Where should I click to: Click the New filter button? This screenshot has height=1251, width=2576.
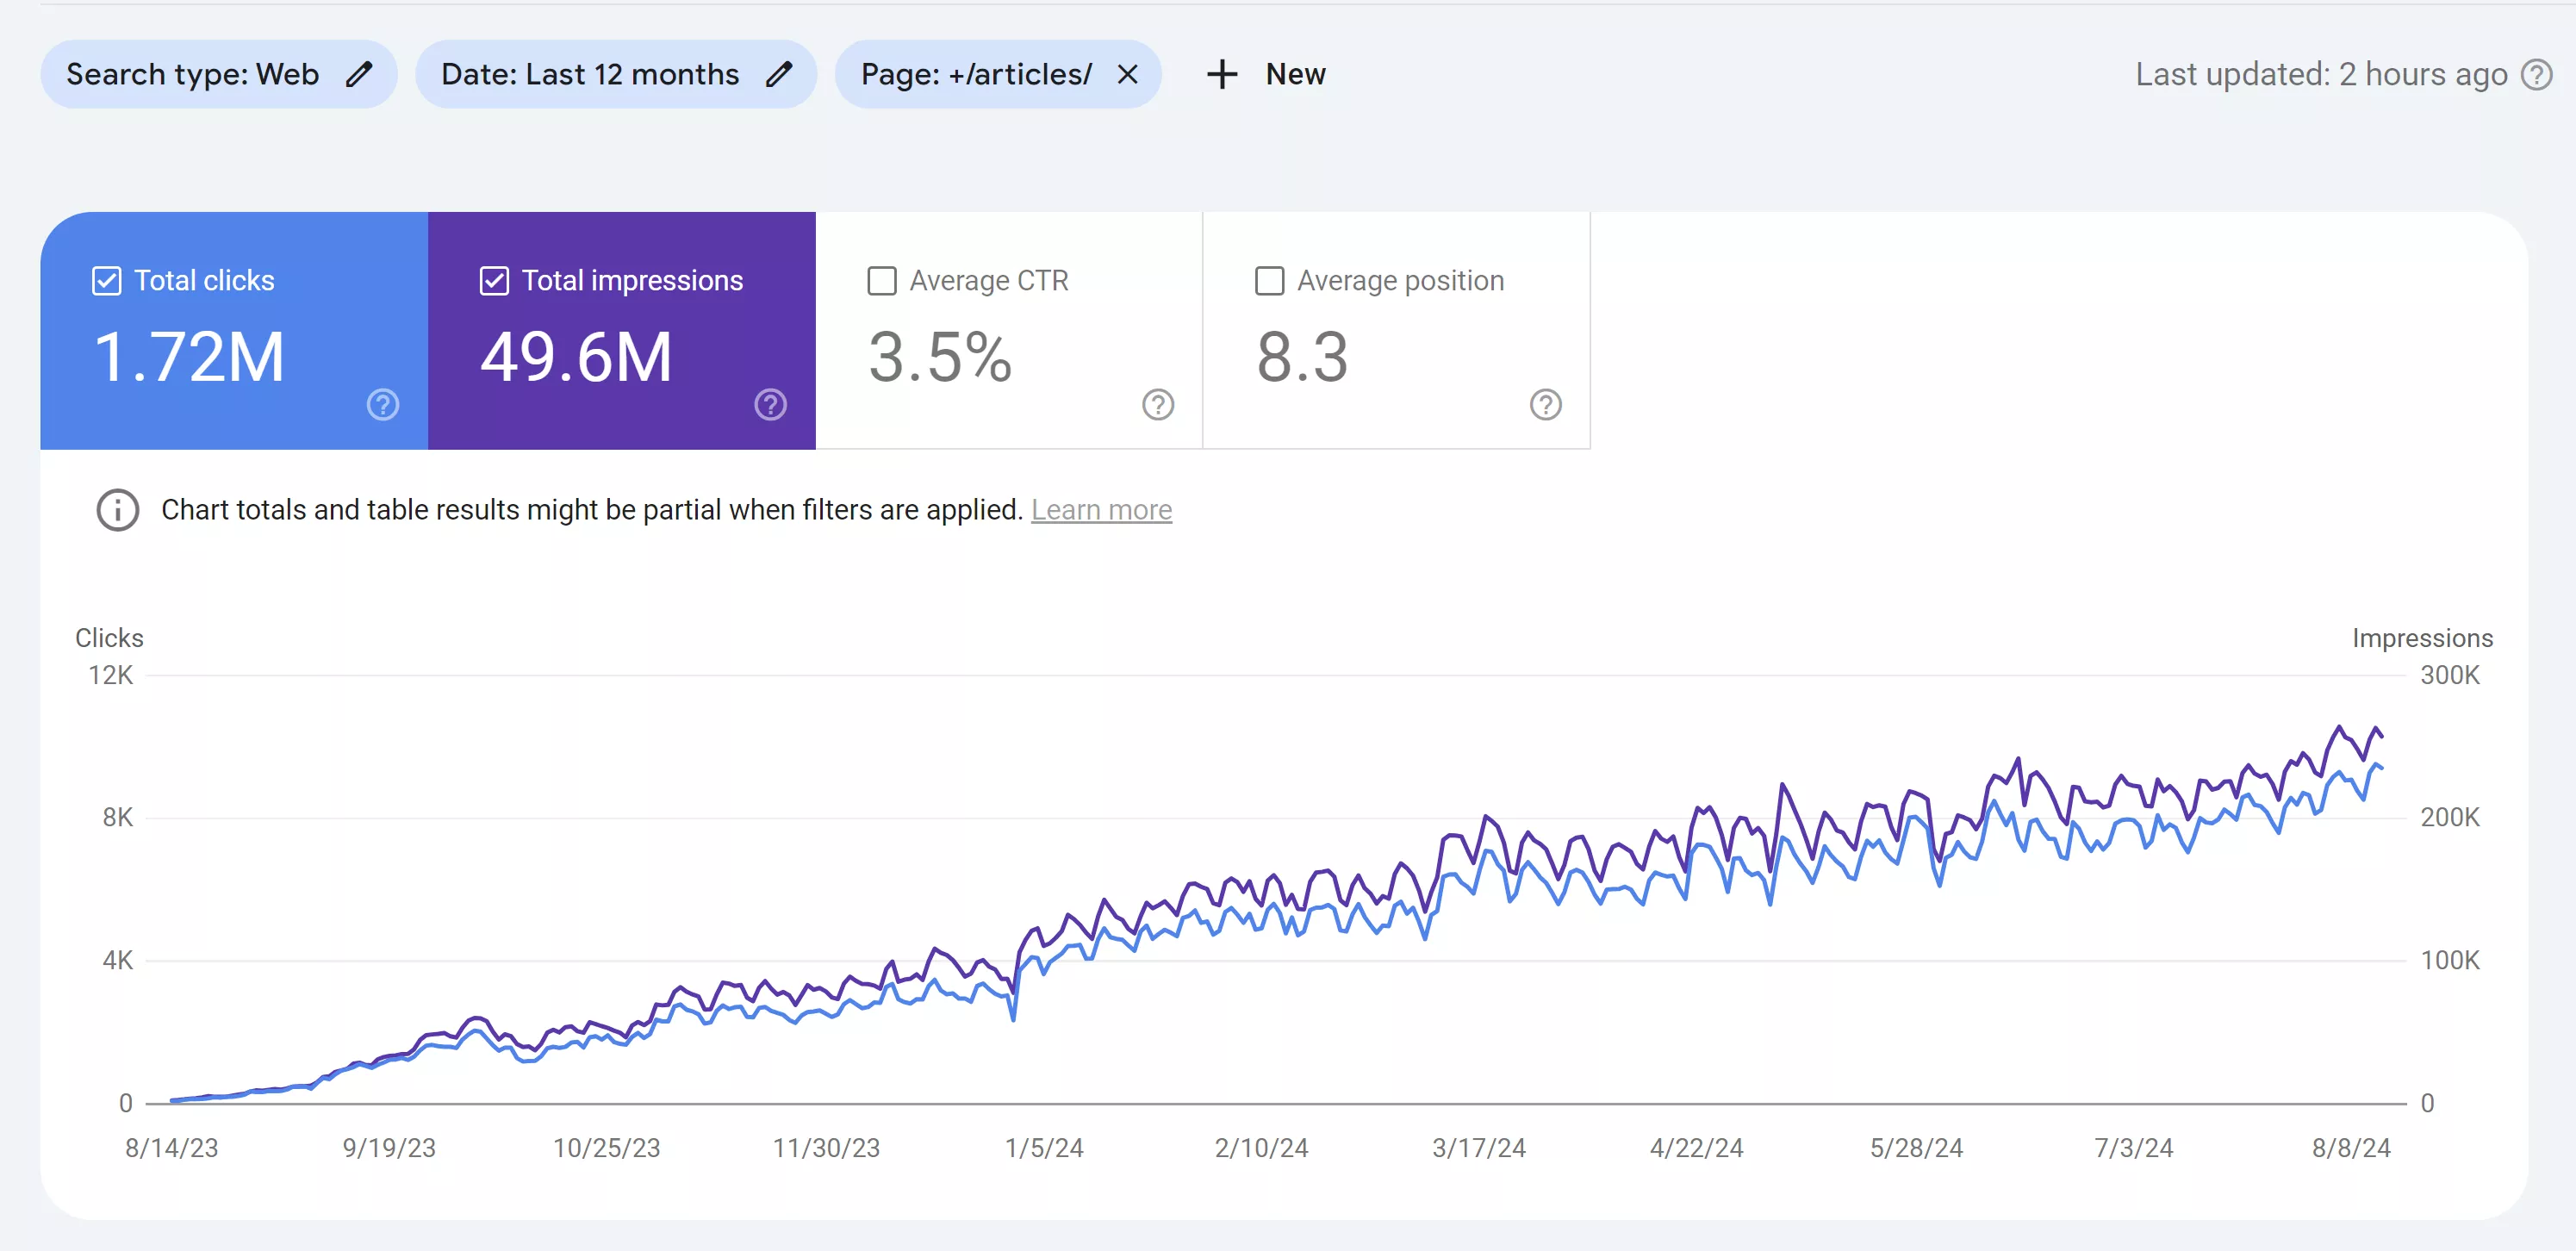coord(1265,72)
